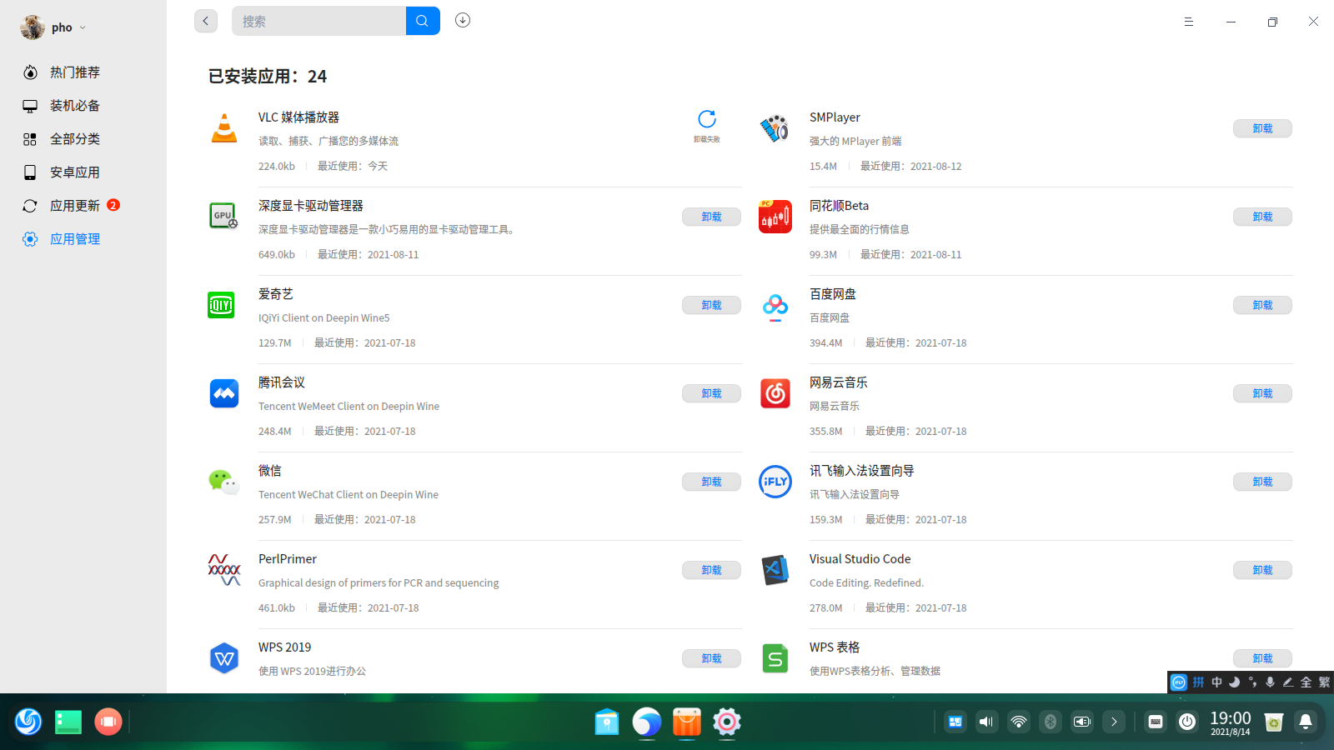Uninstall 爱奇艺 with its 卸载 button
Image resolution: width=1334 pixels, height=750 pixels.
tap(711, 305)
